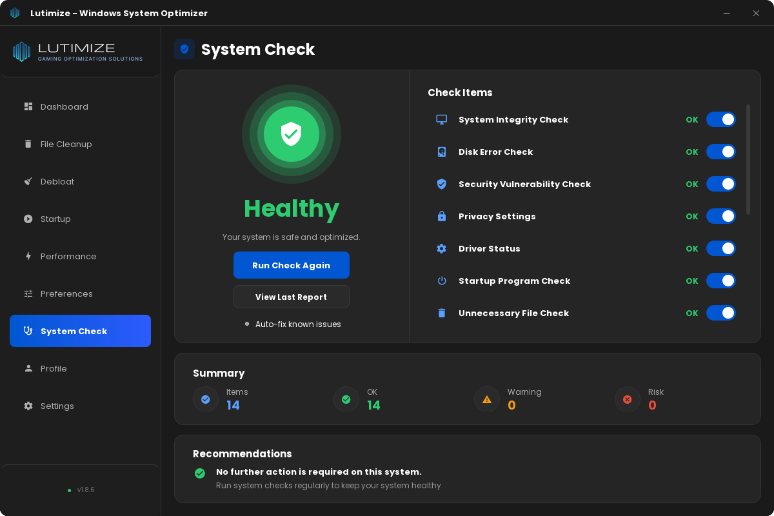This screenshot has width=774, height=516.
Task: Open the Debloat section
Action: (x=80, y=181)
